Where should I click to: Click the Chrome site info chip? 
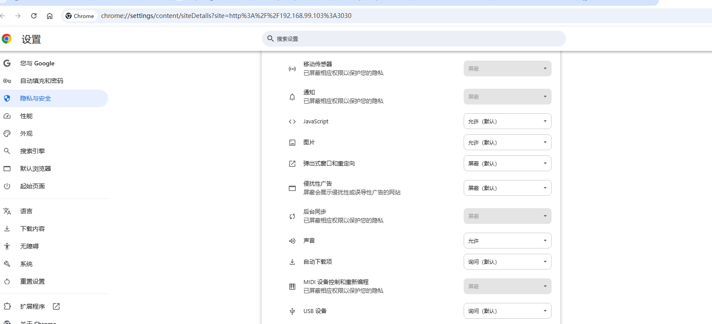(x=80, y=16)
